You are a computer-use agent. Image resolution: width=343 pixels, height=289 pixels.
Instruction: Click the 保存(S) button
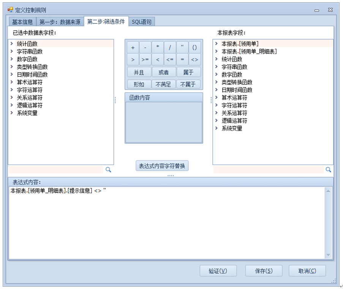click(264, 271)
